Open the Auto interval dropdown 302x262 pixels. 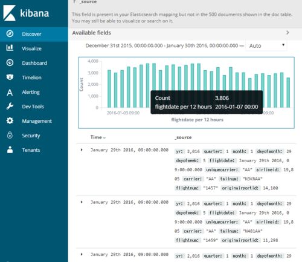tap(266, 46)
